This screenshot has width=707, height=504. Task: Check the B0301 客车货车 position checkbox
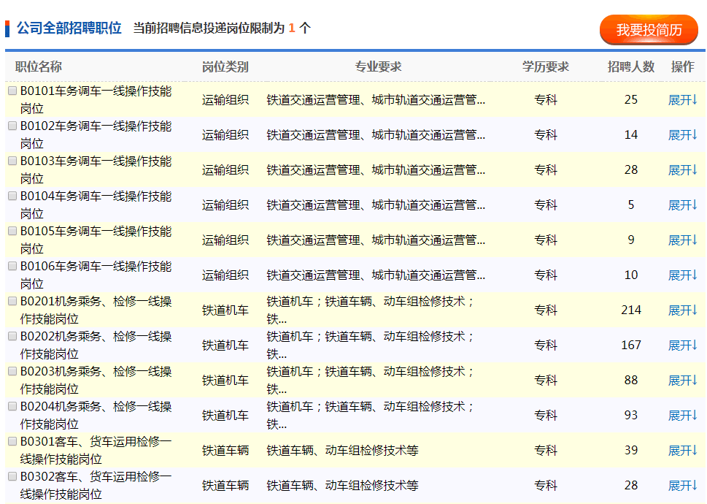click(x=12, y=442)
